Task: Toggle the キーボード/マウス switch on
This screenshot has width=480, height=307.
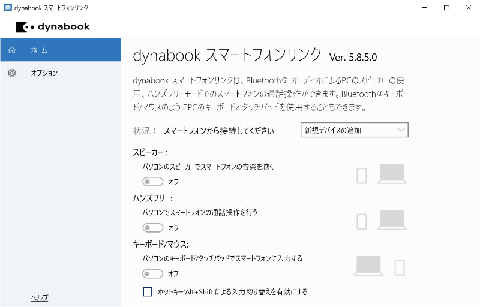Action: [x=152, y=273]
